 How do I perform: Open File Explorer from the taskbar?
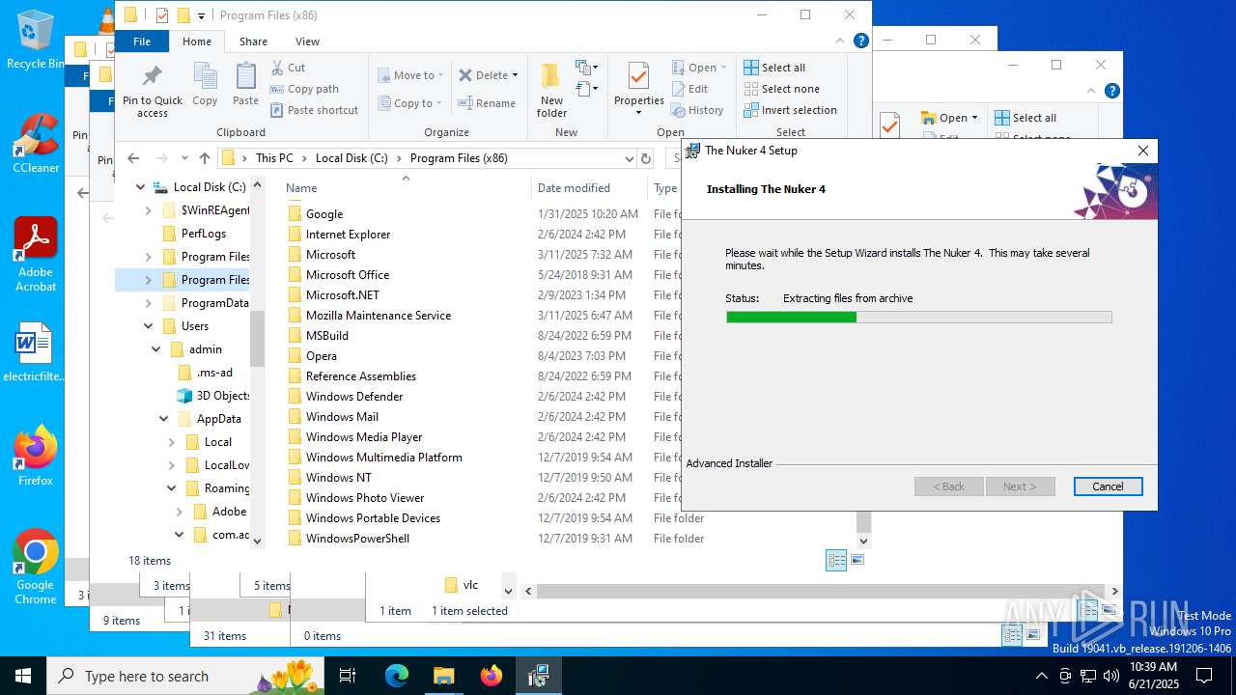[x=443, y=676]
